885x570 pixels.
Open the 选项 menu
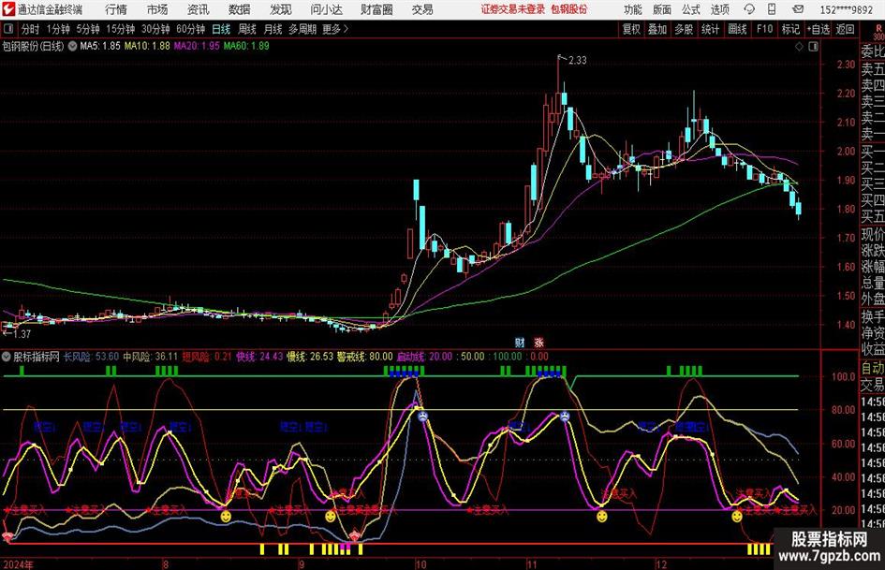coord(720,9)
